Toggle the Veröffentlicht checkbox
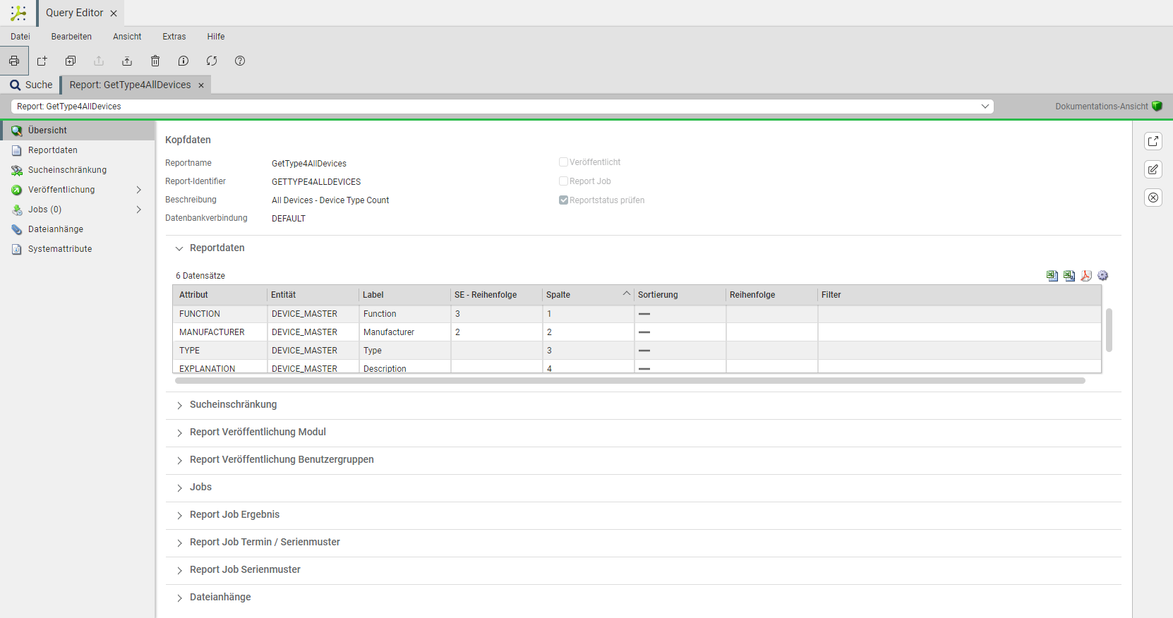 pos(563,162)
